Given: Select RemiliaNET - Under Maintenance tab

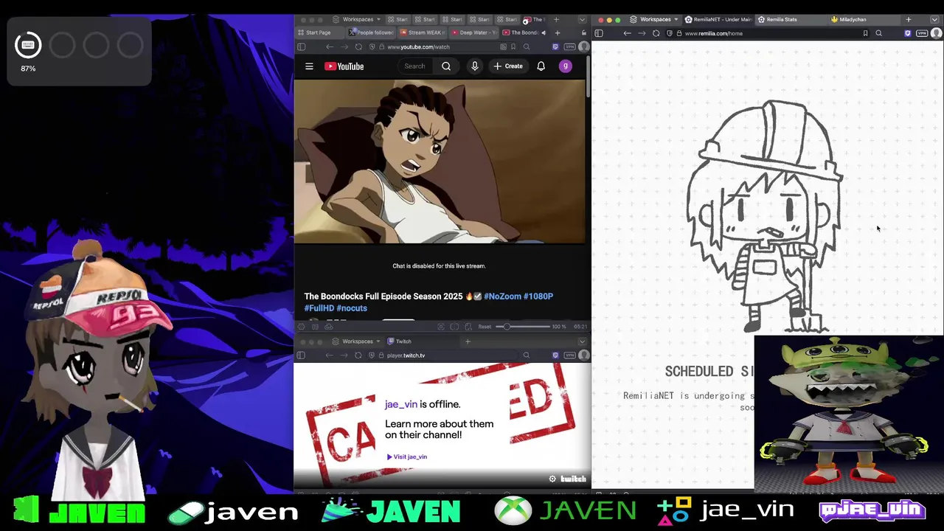Looking at the screenshot, I should click(x=719, y=20).
